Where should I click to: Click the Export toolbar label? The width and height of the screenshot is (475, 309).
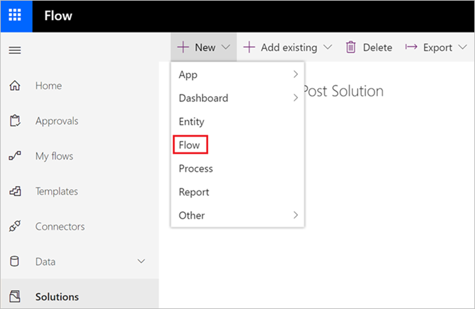pyautogui.click(x=438, y=48)
